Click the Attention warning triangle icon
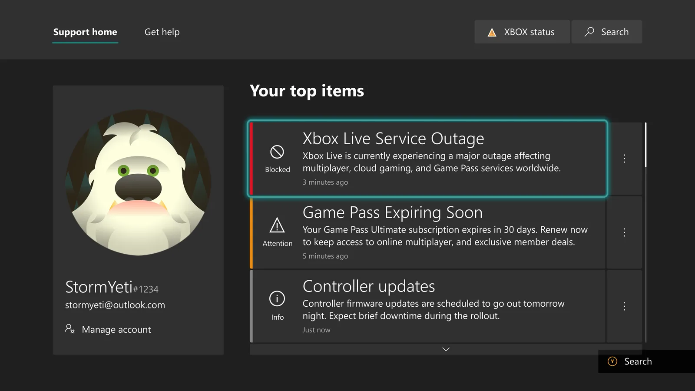 277,225
